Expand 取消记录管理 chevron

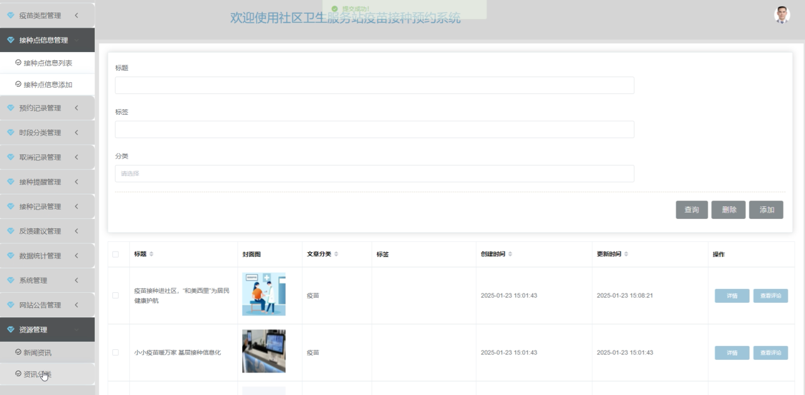point(76,157)
